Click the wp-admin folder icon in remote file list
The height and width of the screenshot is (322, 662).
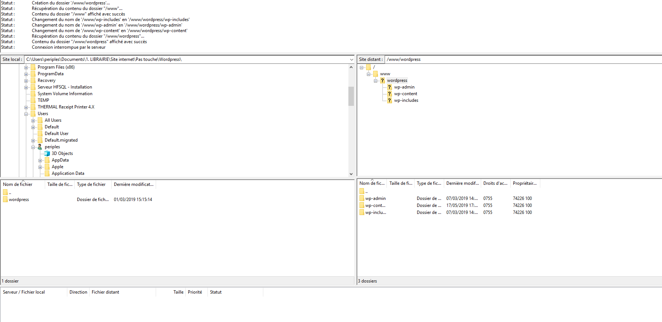point(362,198)
